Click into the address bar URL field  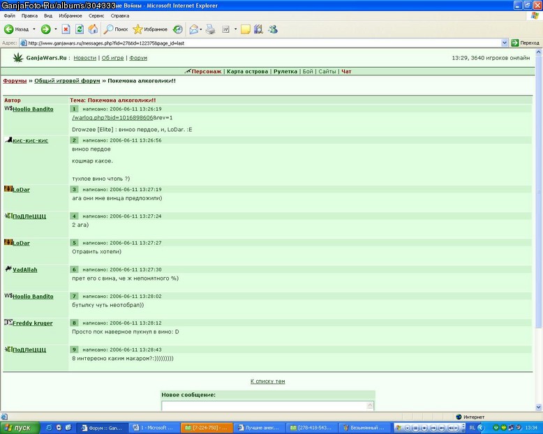point(260,43)
